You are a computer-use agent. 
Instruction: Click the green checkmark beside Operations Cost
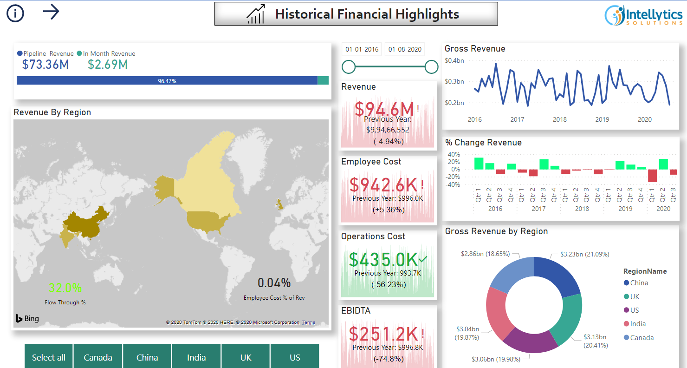pos(423,259)
